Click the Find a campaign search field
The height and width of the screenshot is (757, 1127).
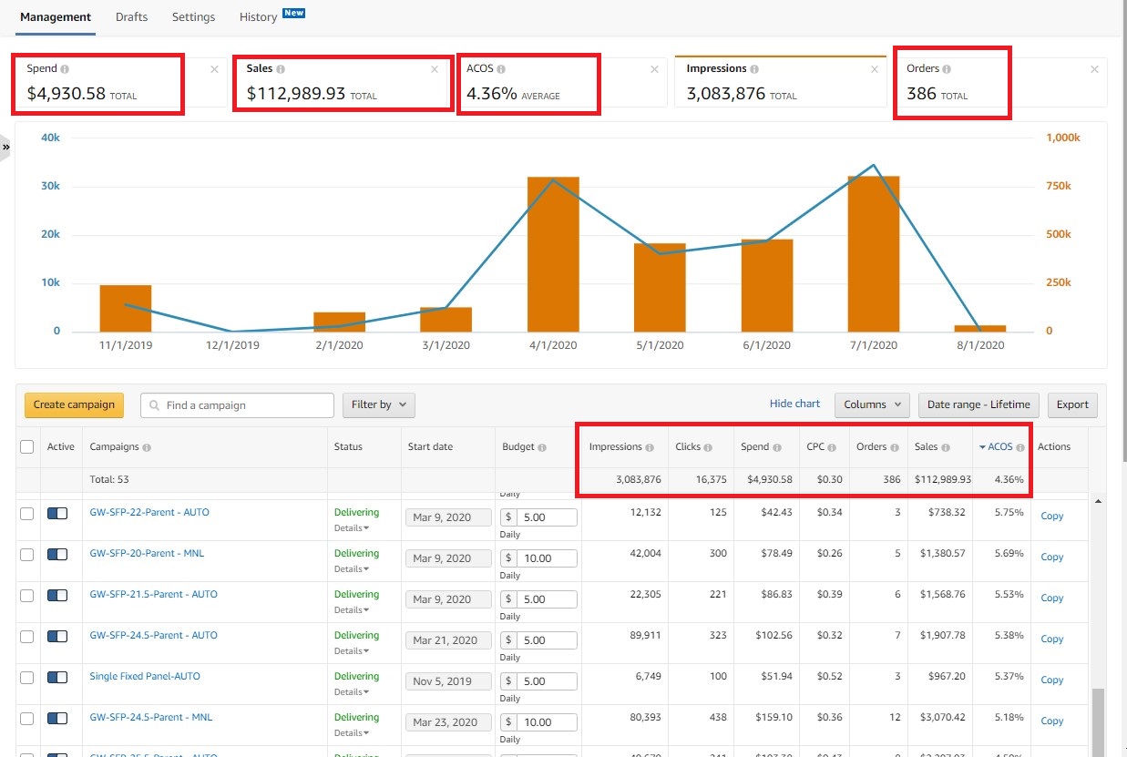[237, 405]
